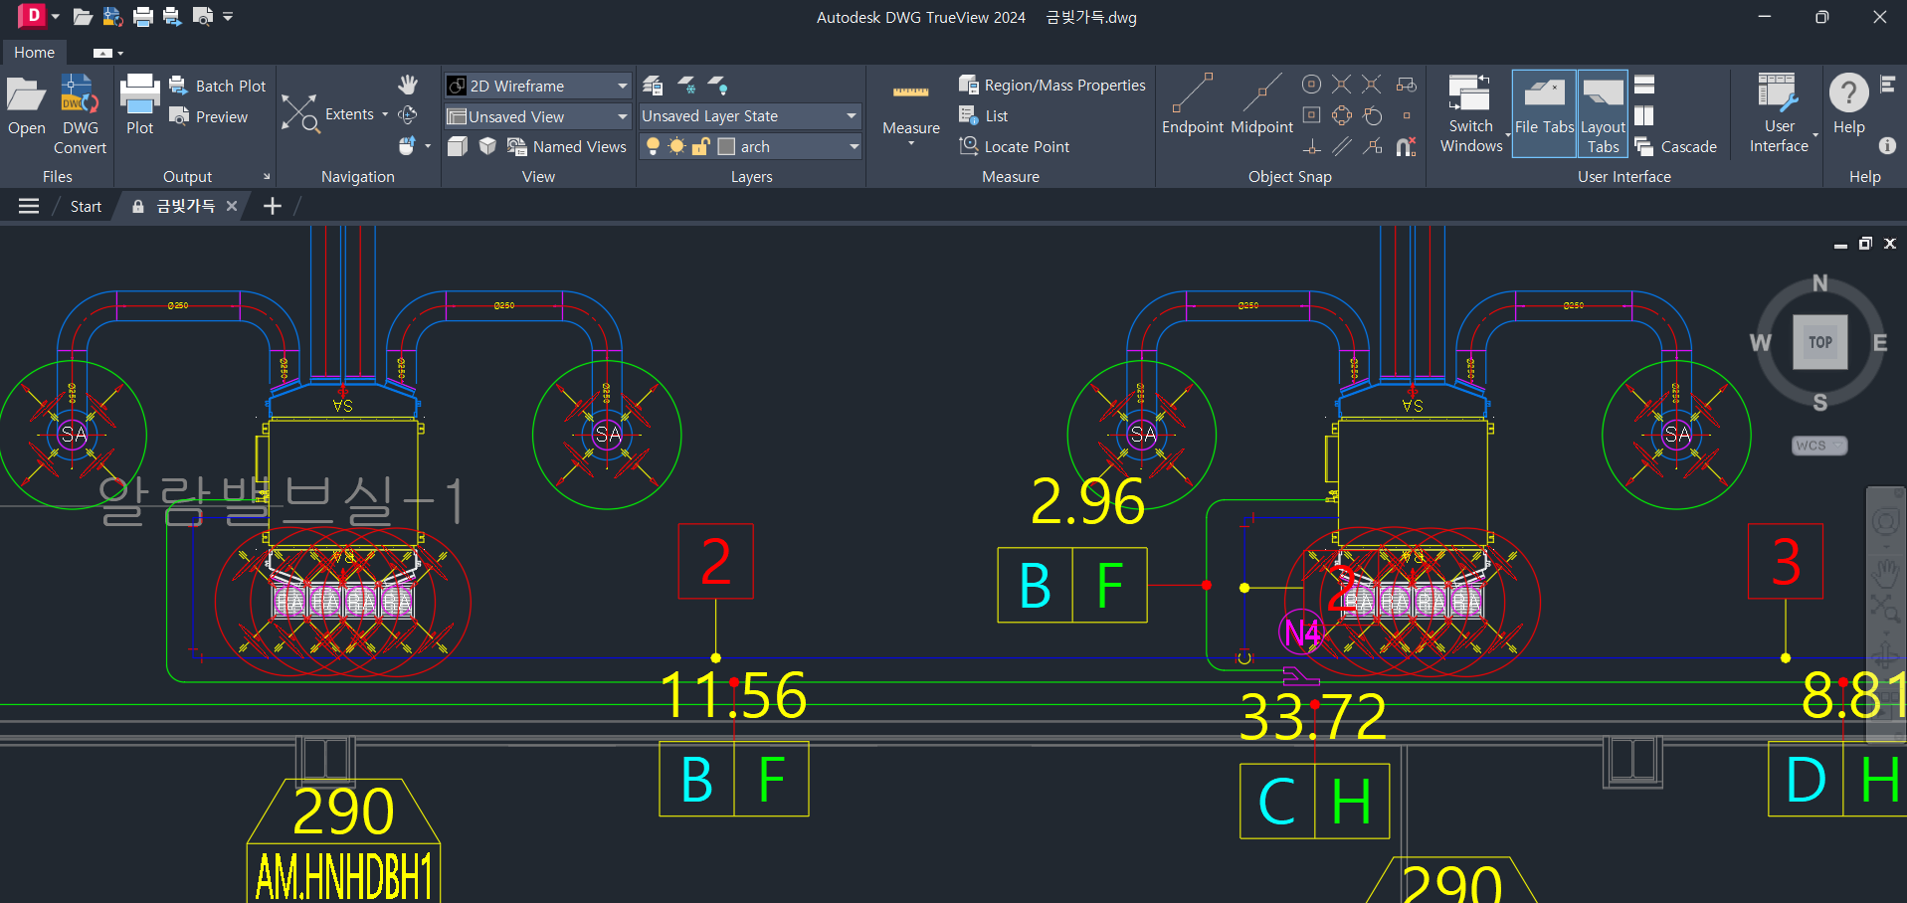1907x903 pixels.
Task: Click the Quick Access DWG Convert icon
Action: point(112,17)
